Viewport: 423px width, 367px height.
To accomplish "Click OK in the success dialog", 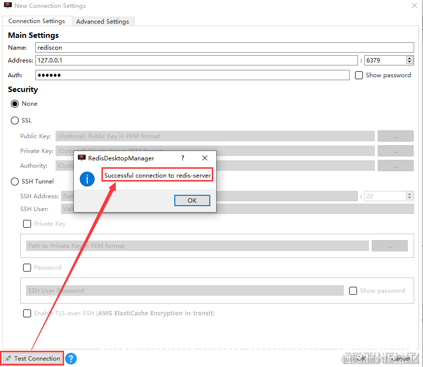I will click(192, 201).
